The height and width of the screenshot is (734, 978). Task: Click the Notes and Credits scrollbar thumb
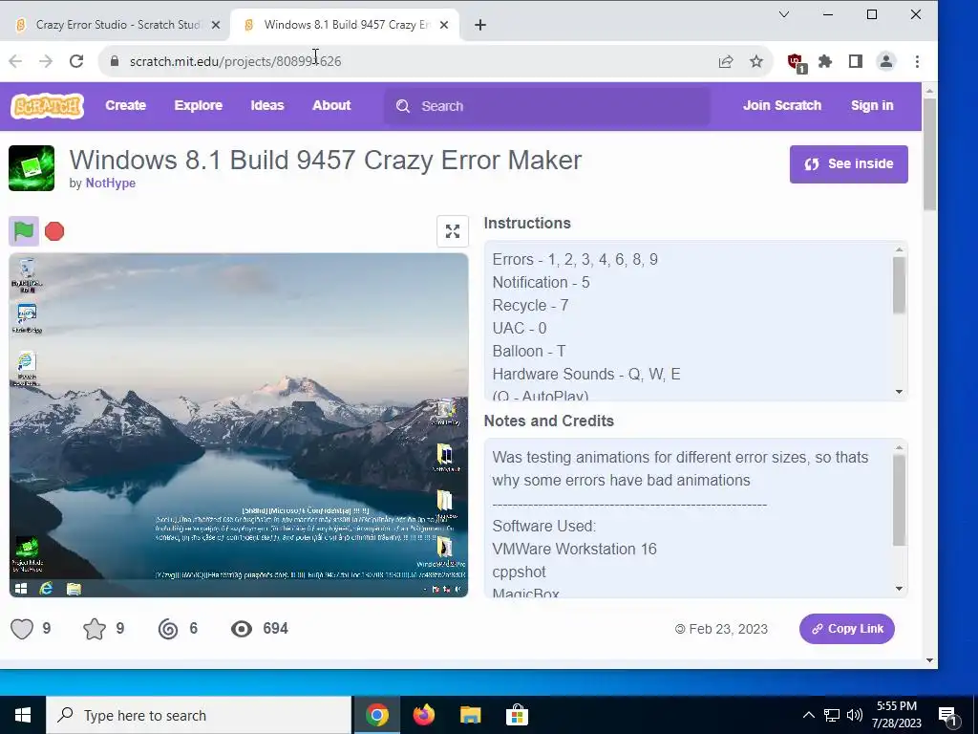(899, 501)
